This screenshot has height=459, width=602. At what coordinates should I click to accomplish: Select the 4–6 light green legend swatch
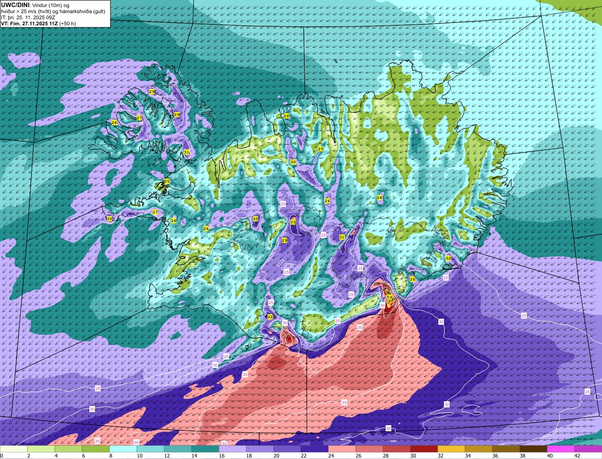tap(68, 449)
